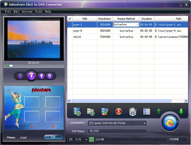The width and height of the screenshot is (191, 145).
Task: Play the preview video
Action: pyautogui.click(x=32, y=76)
